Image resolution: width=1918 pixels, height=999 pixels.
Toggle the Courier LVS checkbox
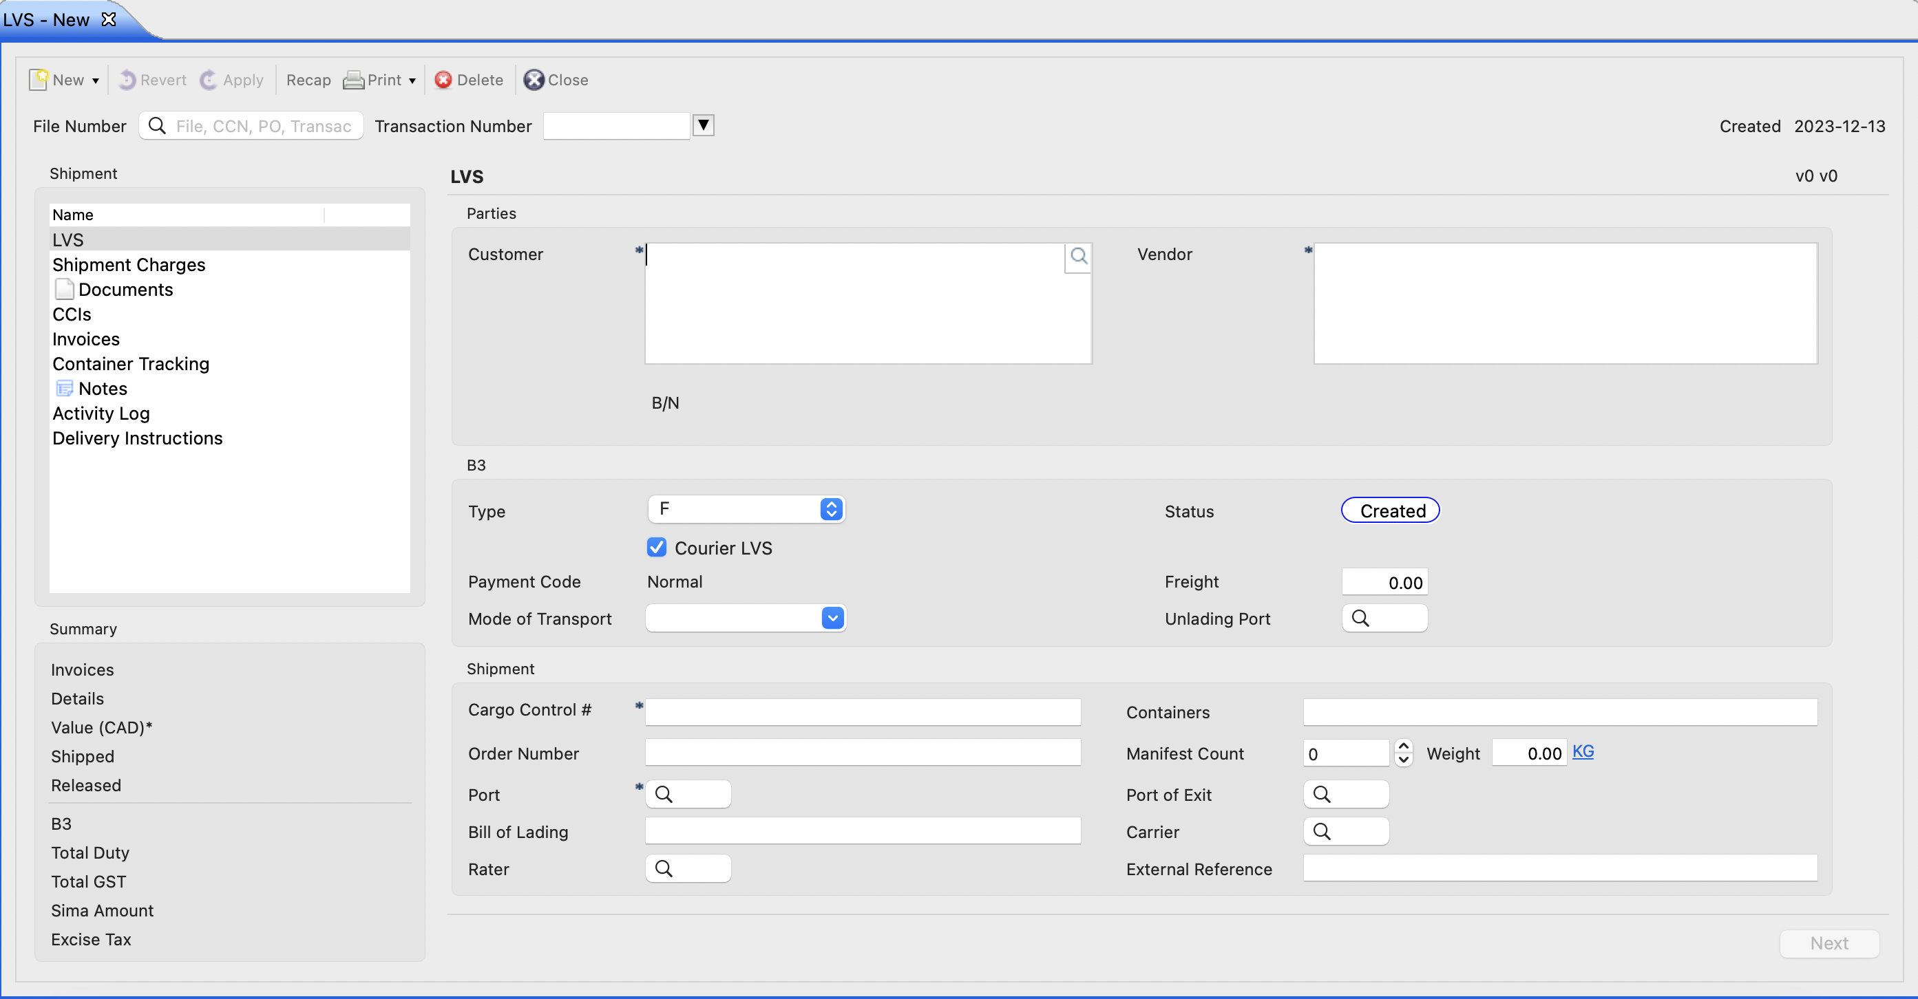[x=656, y=548]
